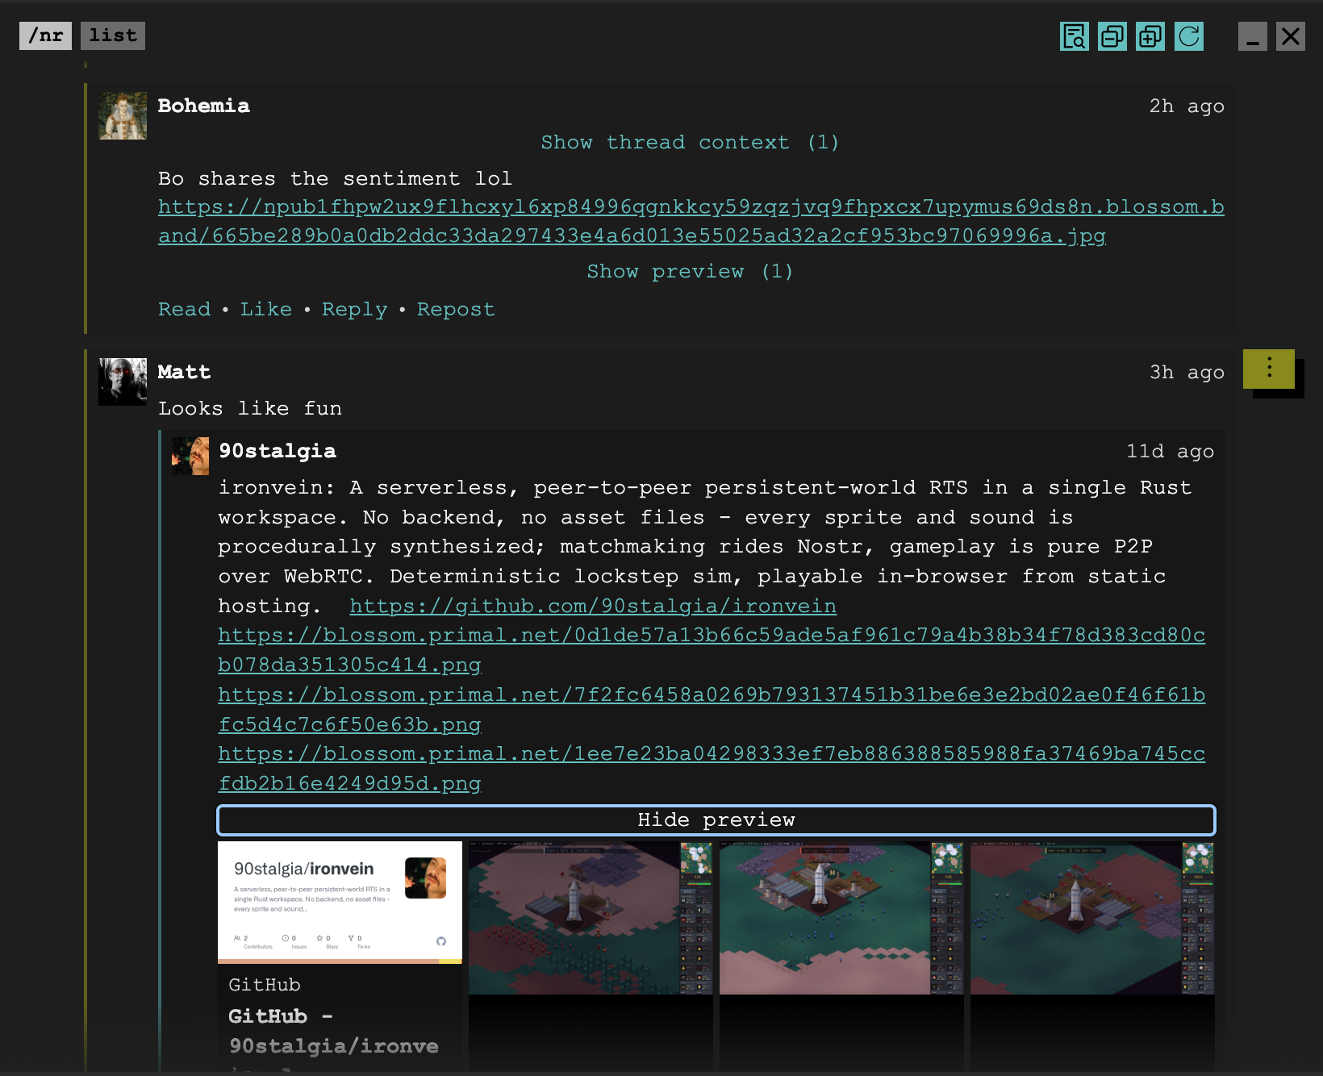Open the search notes icon
The height and width of the screenshot is (1076, 1323).
click(1074, 36)
